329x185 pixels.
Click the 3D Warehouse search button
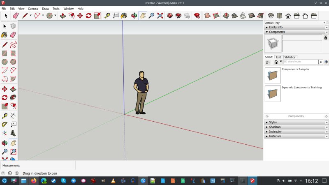[321, 62]
